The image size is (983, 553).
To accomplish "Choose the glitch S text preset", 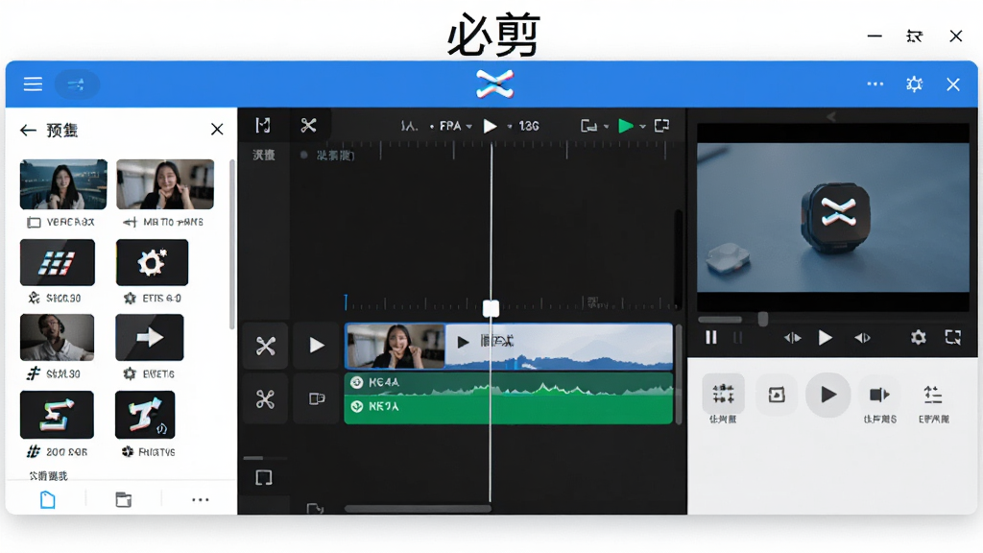I will [x=57, y=415].
